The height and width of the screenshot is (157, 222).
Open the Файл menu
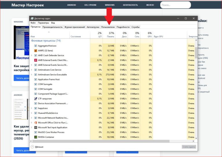(x=33, y=23)
